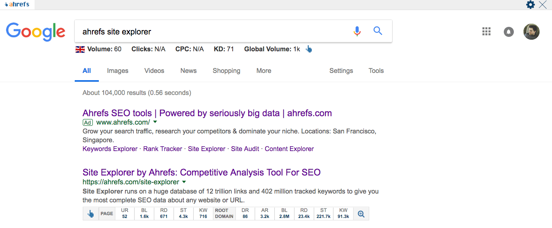Open Site Explorer sitelink in ad
Viewport: 552px width, 228px height.
[206, 149]
